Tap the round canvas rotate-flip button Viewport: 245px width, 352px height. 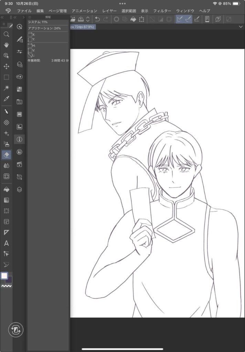[x=15, y=330]
